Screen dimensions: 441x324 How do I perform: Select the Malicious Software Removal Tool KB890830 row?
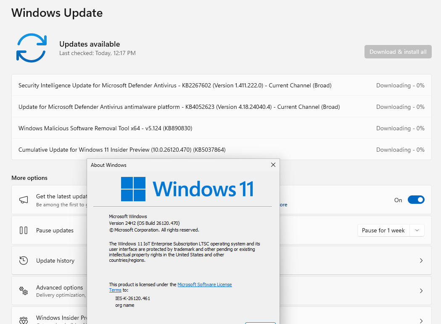click(222, 128)
